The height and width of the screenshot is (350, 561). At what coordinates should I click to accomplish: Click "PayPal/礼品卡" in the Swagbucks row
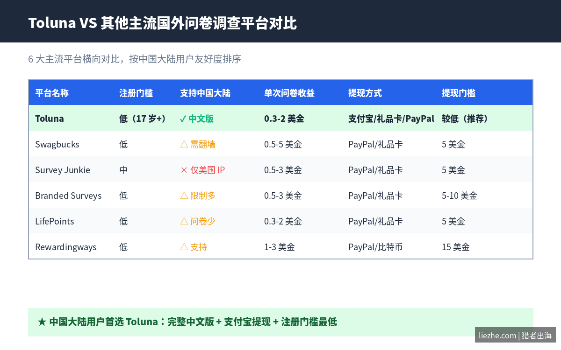(x=375, y=144)
